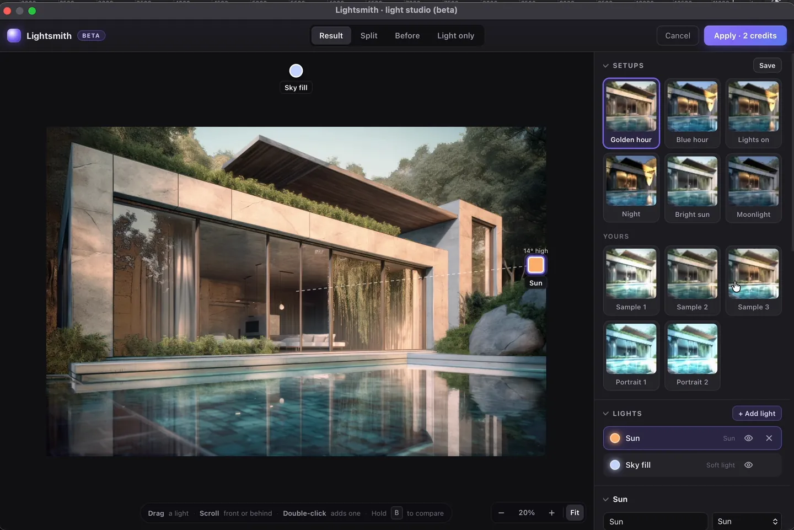This screenshot has width=794, height=530.
Task: Load the Portrait 2 saved setup
Action: 693,355
